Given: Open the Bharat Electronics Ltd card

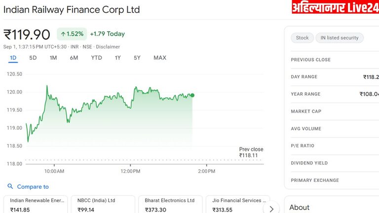Looking at the screenshot, I should 170,205.
